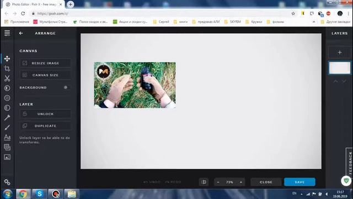Open the Add image tool
This screenshot has height=199, width=353.
pyautogui.click(x=7, y=157)
